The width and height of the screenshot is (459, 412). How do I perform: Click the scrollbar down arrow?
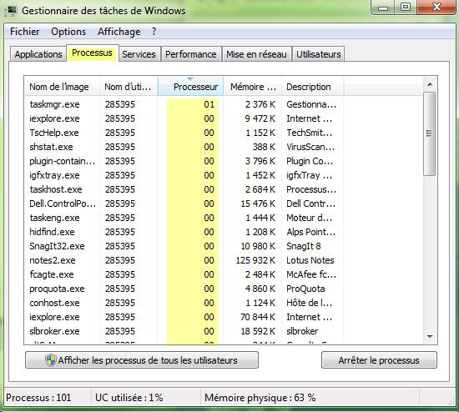click(x=430, y=337)
